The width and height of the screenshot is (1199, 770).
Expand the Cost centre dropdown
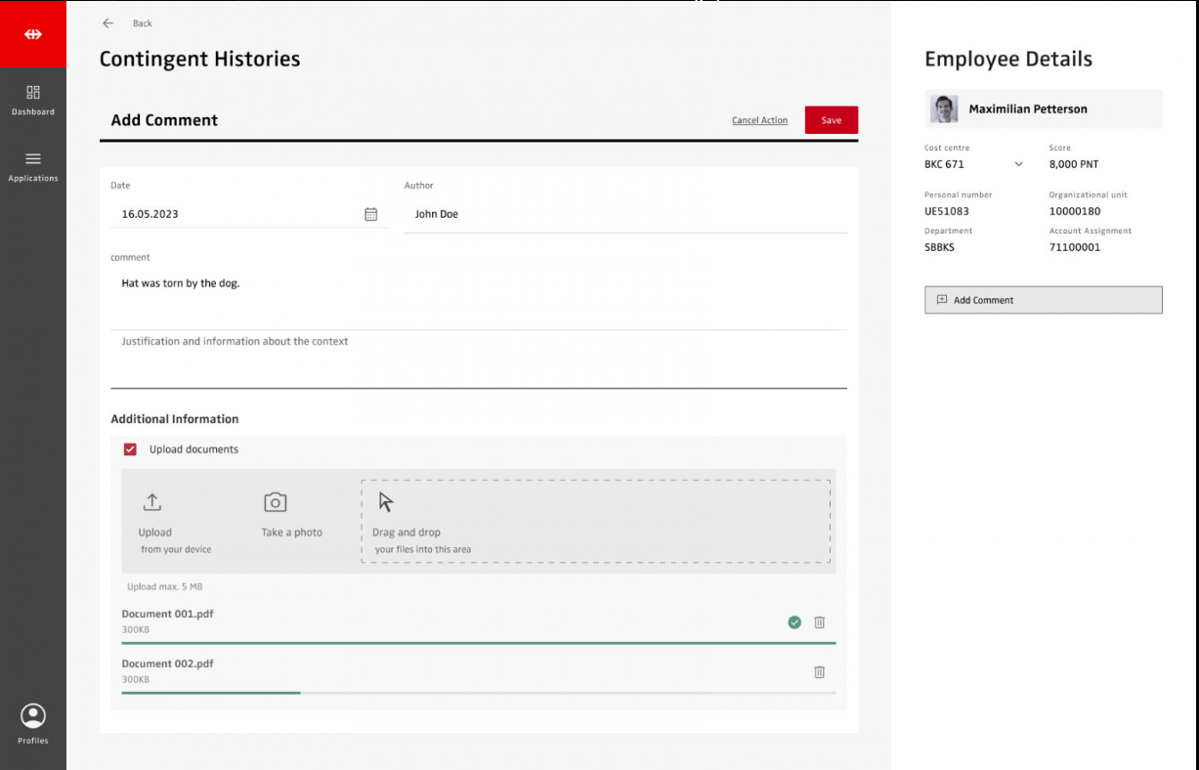[1018, 164]
